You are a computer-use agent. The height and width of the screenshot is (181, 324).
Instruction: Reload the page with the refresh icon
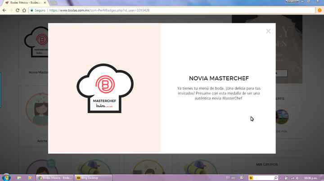18,10
